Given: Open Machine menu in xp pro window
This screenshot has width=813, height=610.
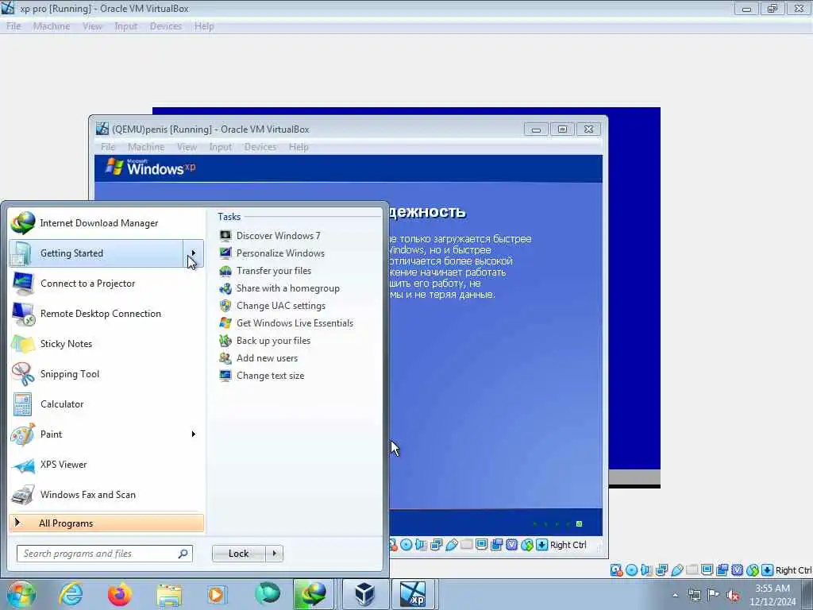Looking at the screenshot, I should (x=52, y=26).
